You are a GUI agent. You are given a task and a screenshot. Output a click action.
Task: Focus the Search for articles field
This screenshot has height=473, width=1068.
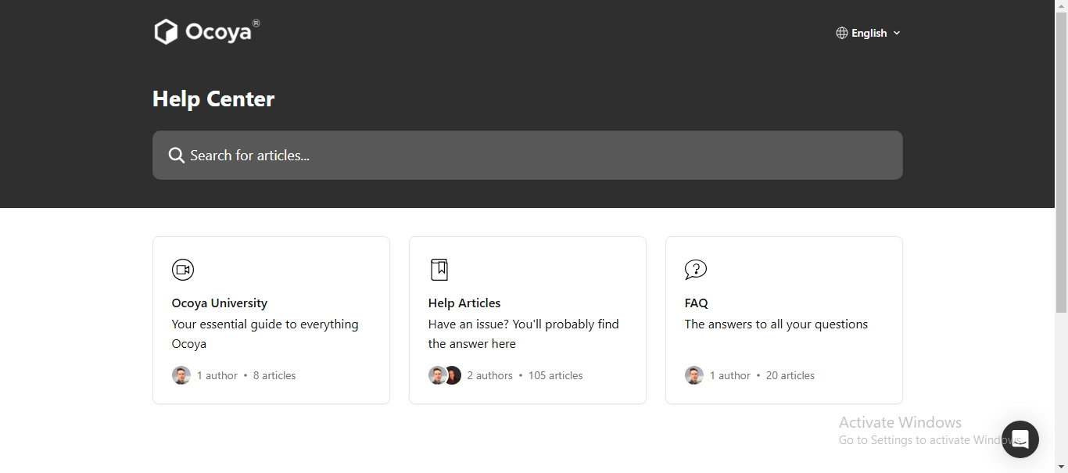coord(528,155)
